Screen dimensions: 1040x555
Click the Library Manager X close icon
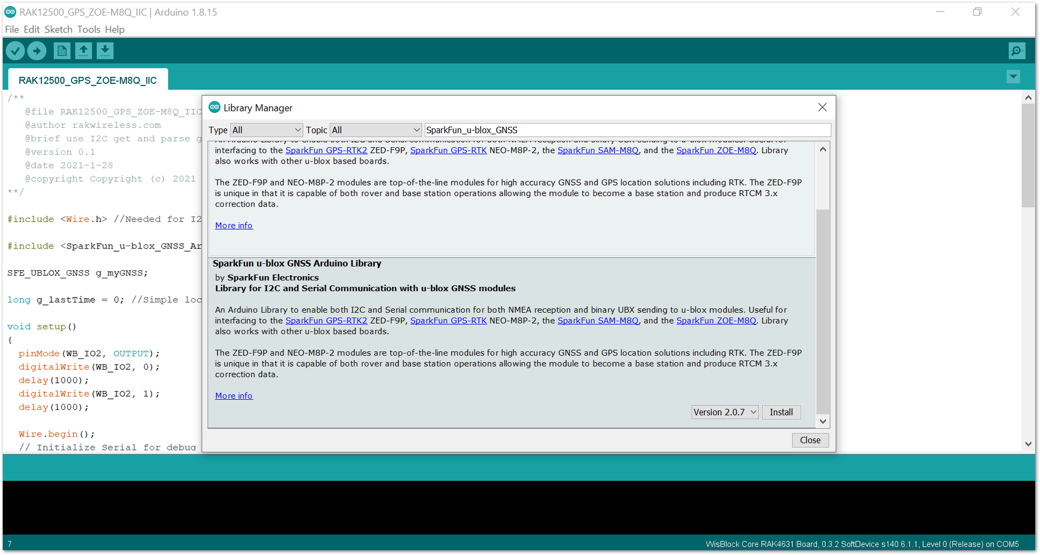pyautogui.click(x=822, y=107)
